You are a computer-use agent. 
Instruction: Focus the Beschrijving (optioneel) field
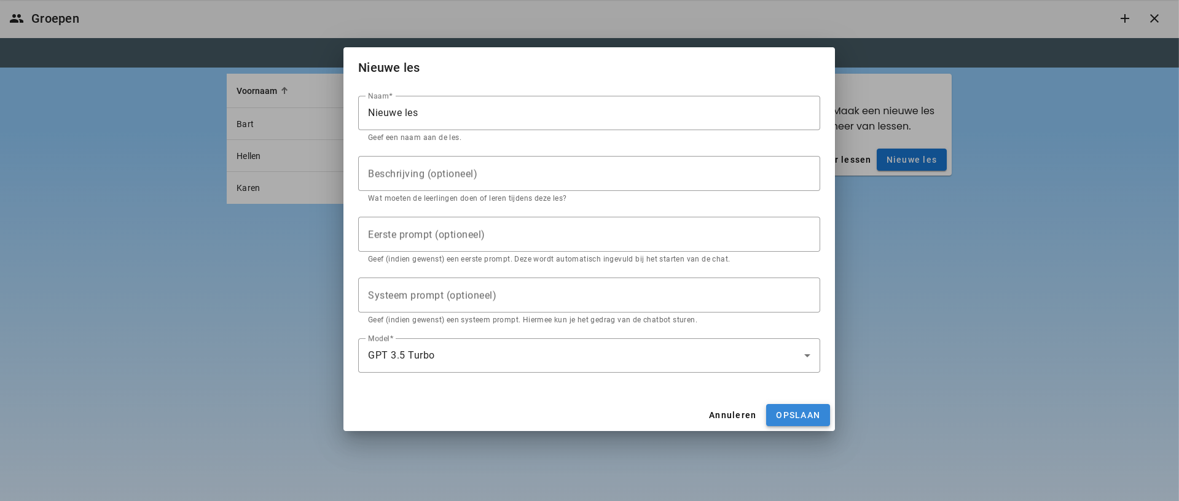click(x=589, y=174)
